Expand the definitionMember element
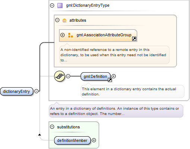This screenshot has width=190, height=149. click(x=94, y=140)
